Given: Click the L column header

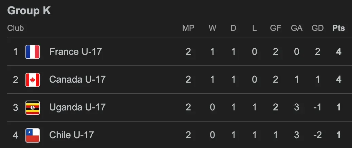Looking at the screenshot, I should click(x=255, y=28).
